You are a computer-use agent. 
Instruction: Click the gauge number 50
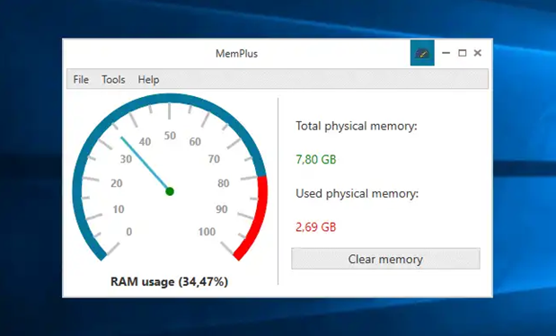(x=170, y=136)
